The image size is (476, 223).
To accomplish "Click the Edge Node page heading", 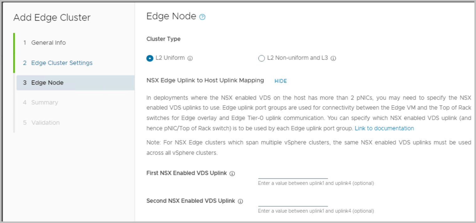I will (171, 16).
